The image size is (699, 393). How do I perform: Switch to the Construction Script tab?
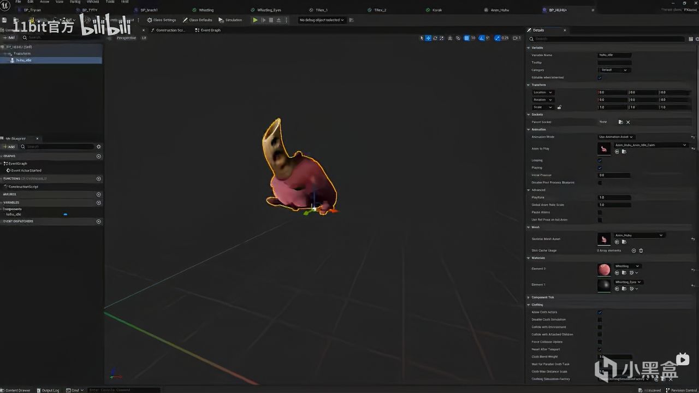[168, 30]
